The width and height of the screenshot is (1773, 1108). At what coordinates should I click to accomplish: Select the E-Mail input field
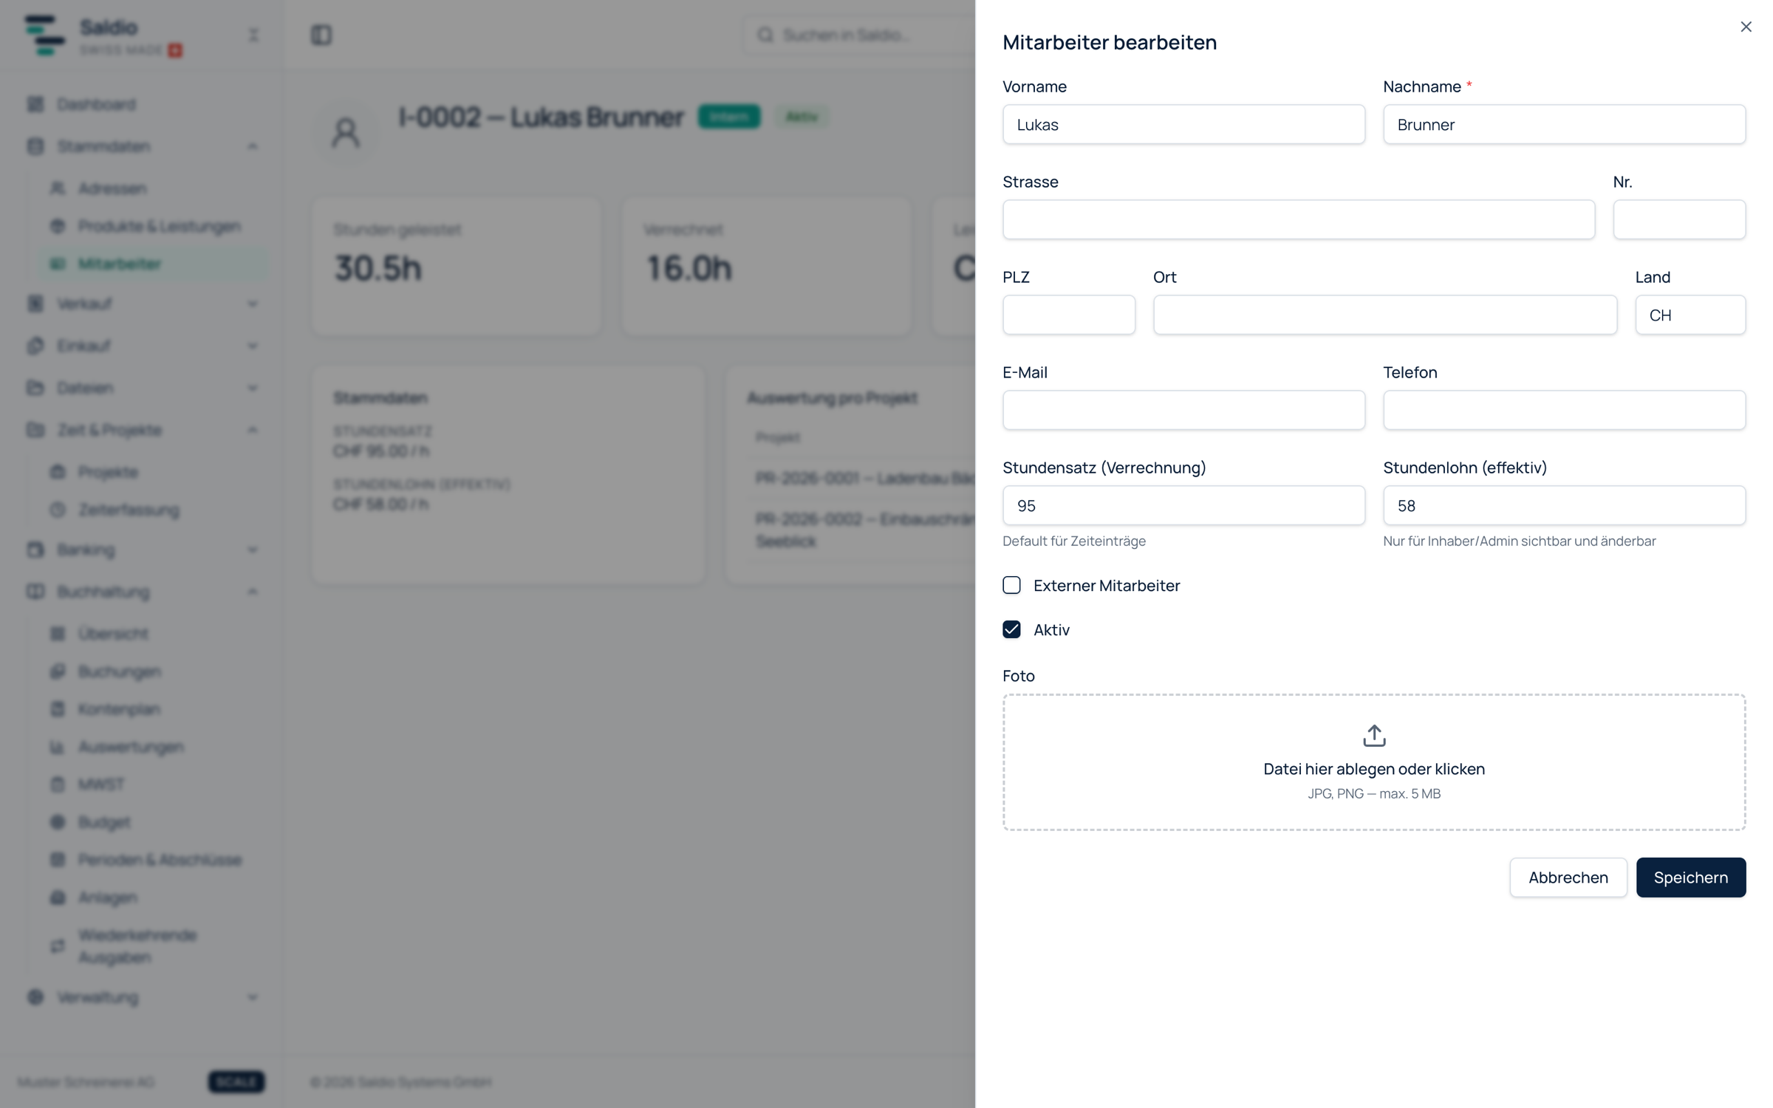1183,410
